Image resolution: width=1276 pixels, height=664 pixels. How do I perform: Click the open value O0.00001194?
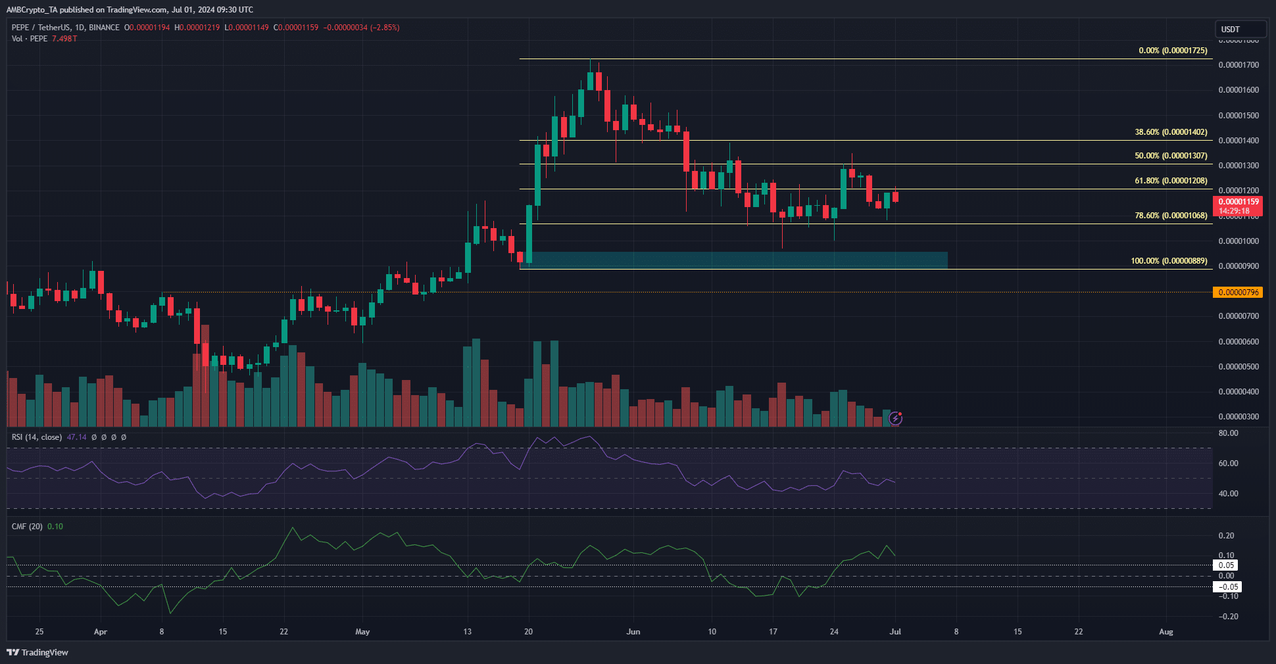point(147,28)
